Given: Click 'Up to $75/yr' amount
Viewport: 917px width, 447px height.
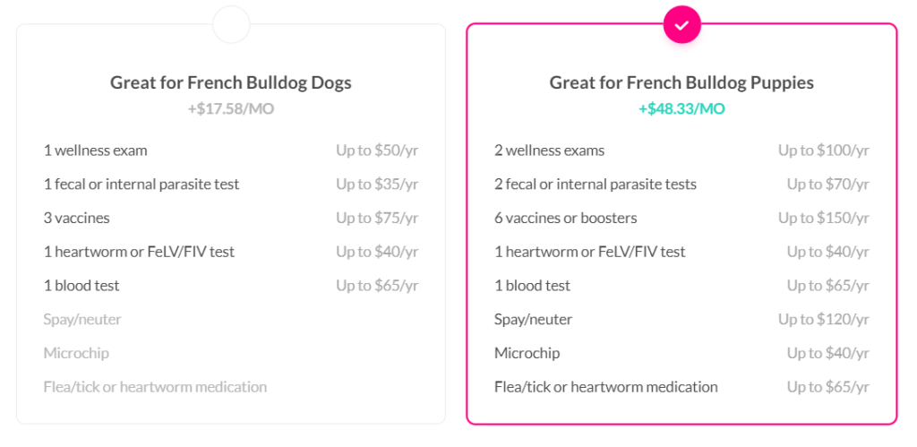Looking at the screenshot, I should (377, 218).
